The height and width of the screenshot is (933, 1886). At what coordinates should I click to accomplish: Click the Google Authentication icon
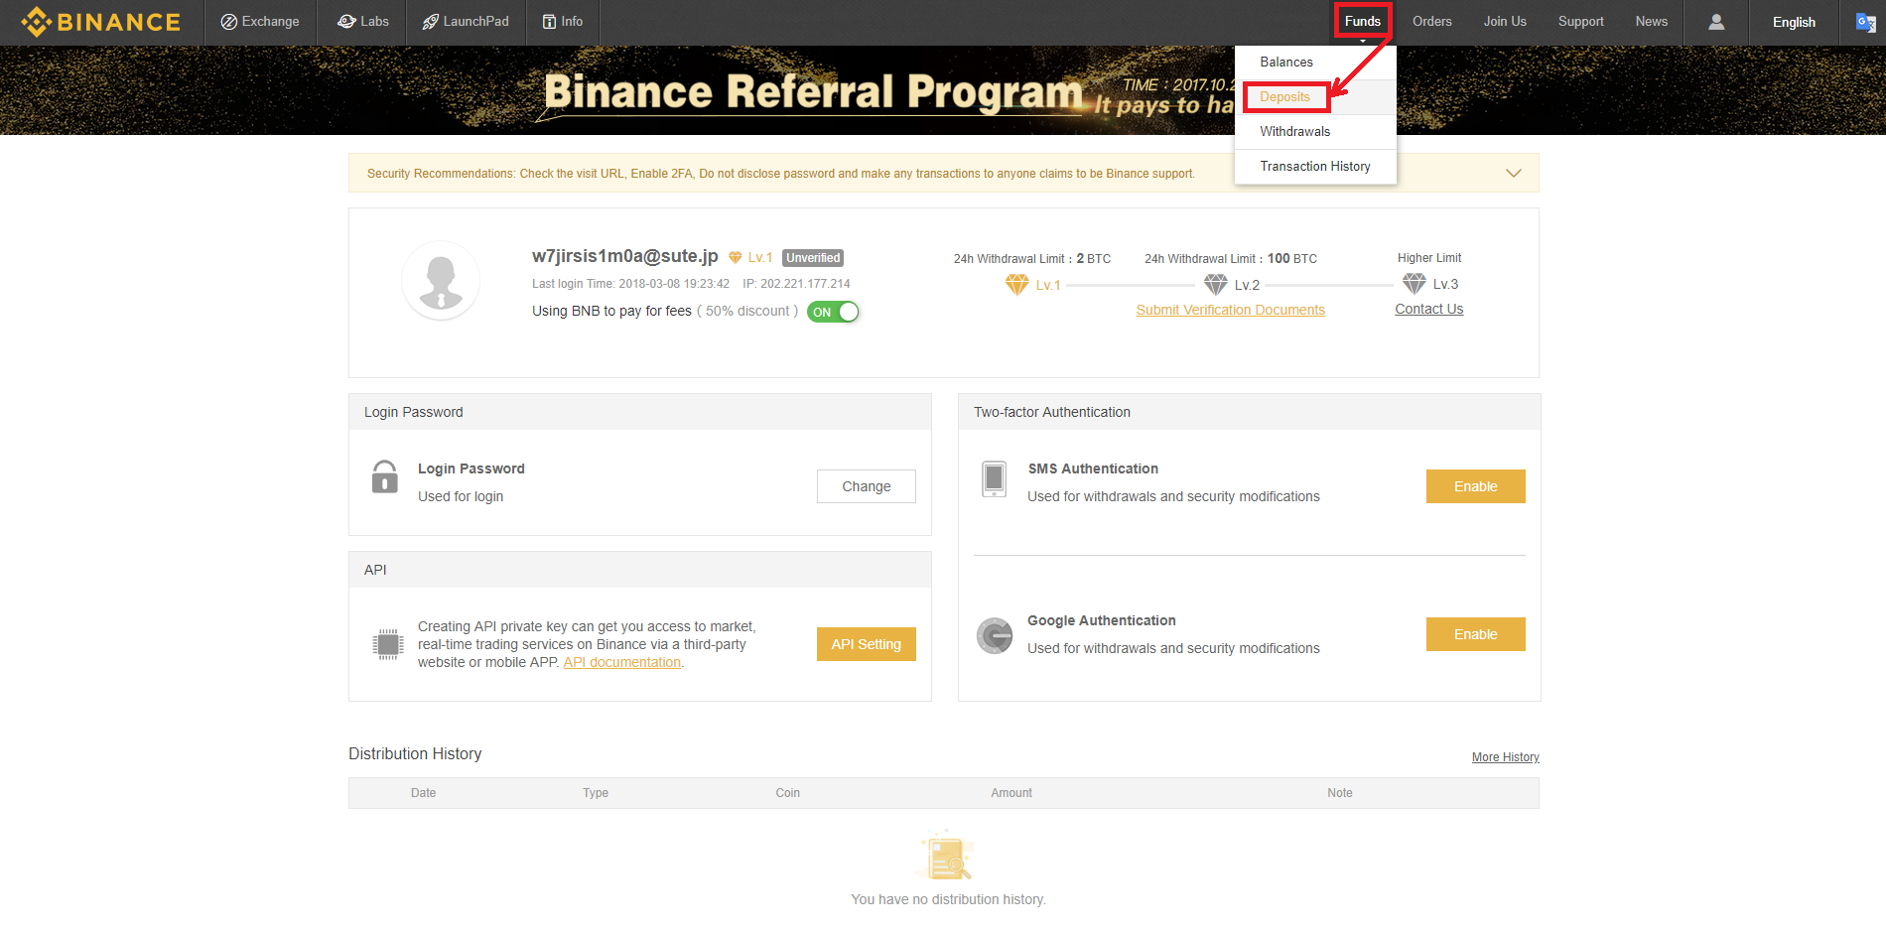995,635
